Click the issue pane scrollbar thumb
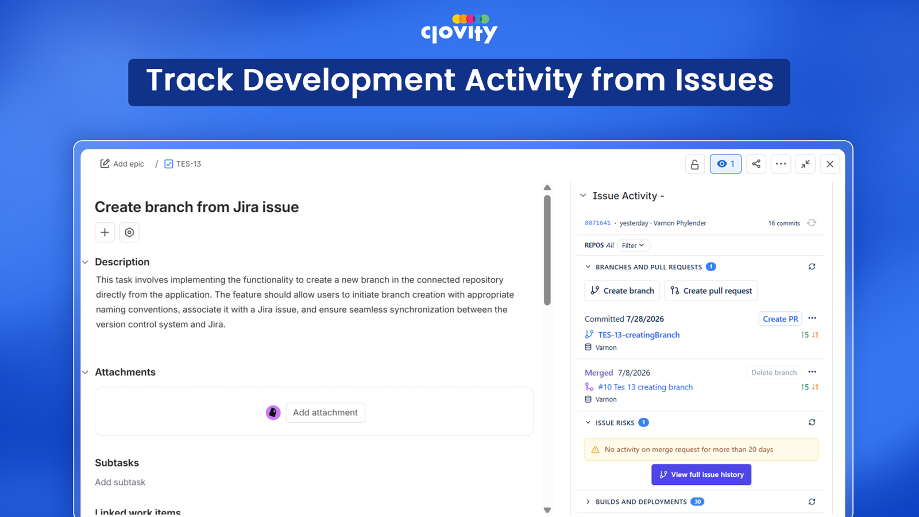 pyautogui.click(x=547, y=250)
